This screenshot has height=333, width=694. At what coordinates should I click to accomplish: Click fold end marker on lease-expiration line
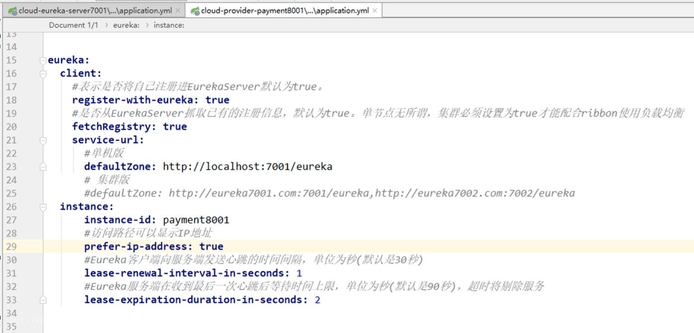click(x=43, y=300)
